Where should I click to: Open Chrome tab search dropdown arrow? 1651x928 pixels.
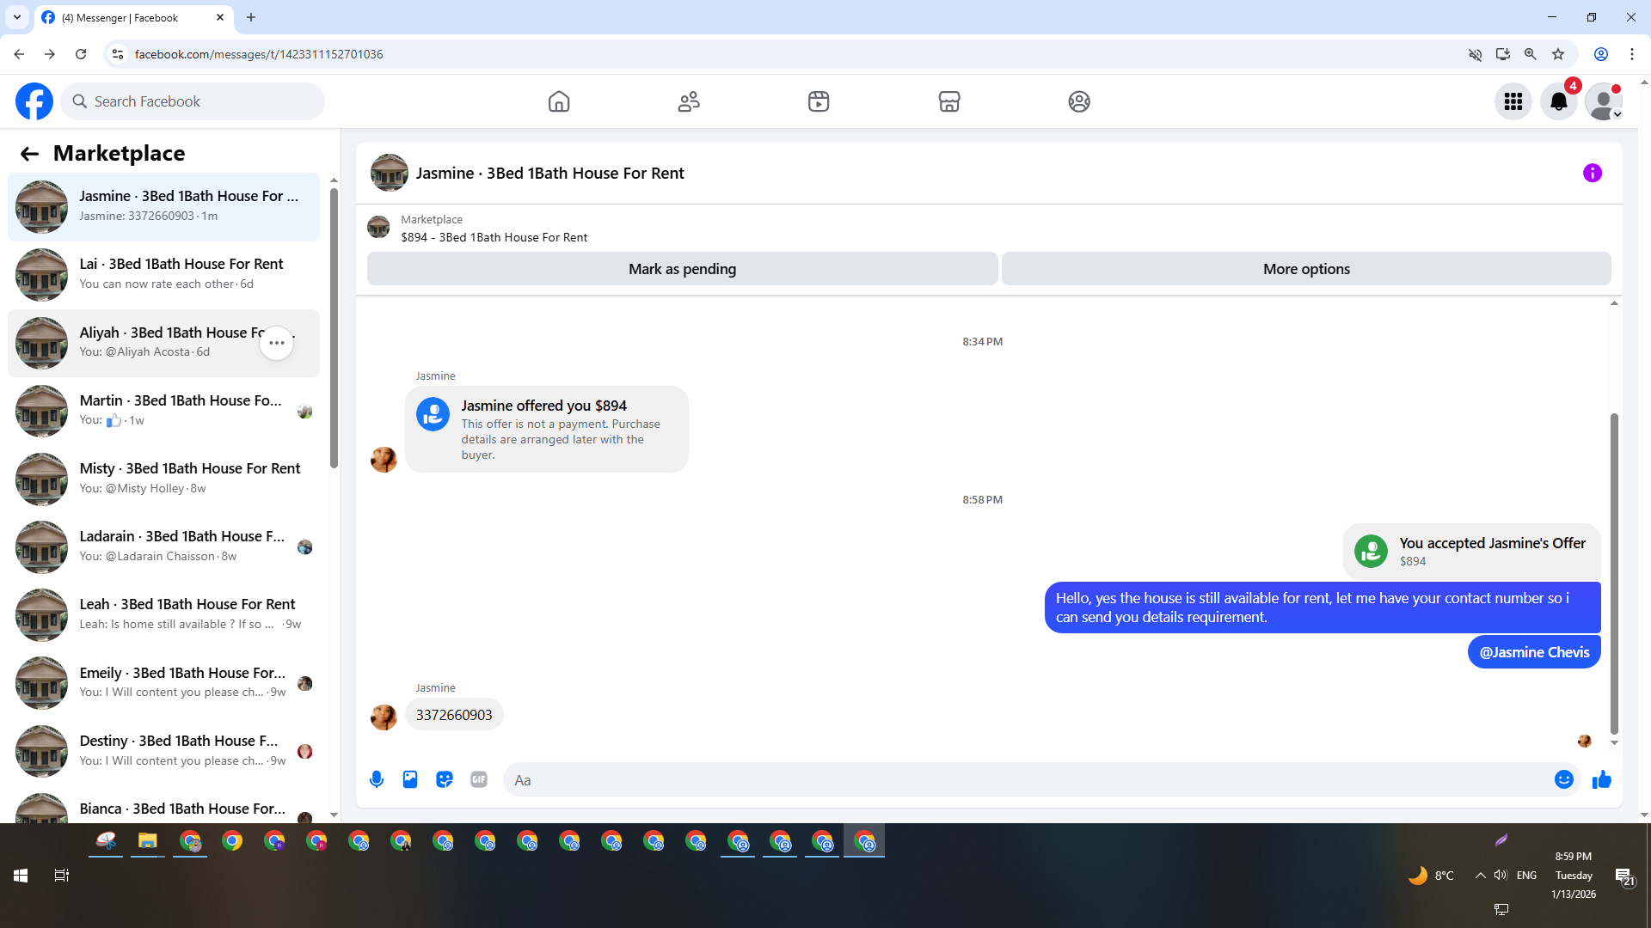tap(16, 17)
